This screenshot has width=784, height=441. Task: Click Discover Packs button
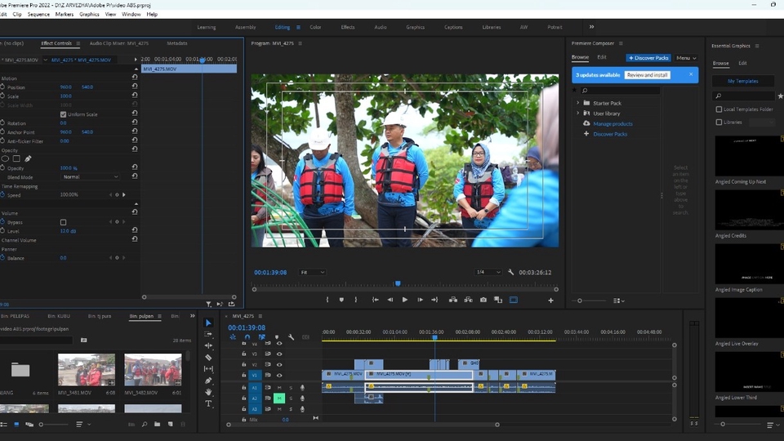point(648,58)
